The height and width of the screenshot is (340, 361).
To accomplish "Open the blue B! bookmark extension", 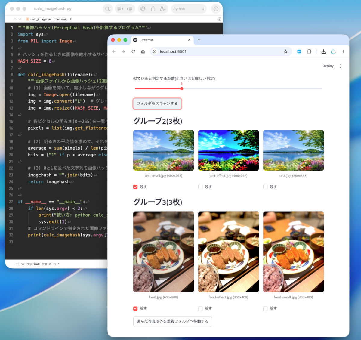I will pos(299,51).
